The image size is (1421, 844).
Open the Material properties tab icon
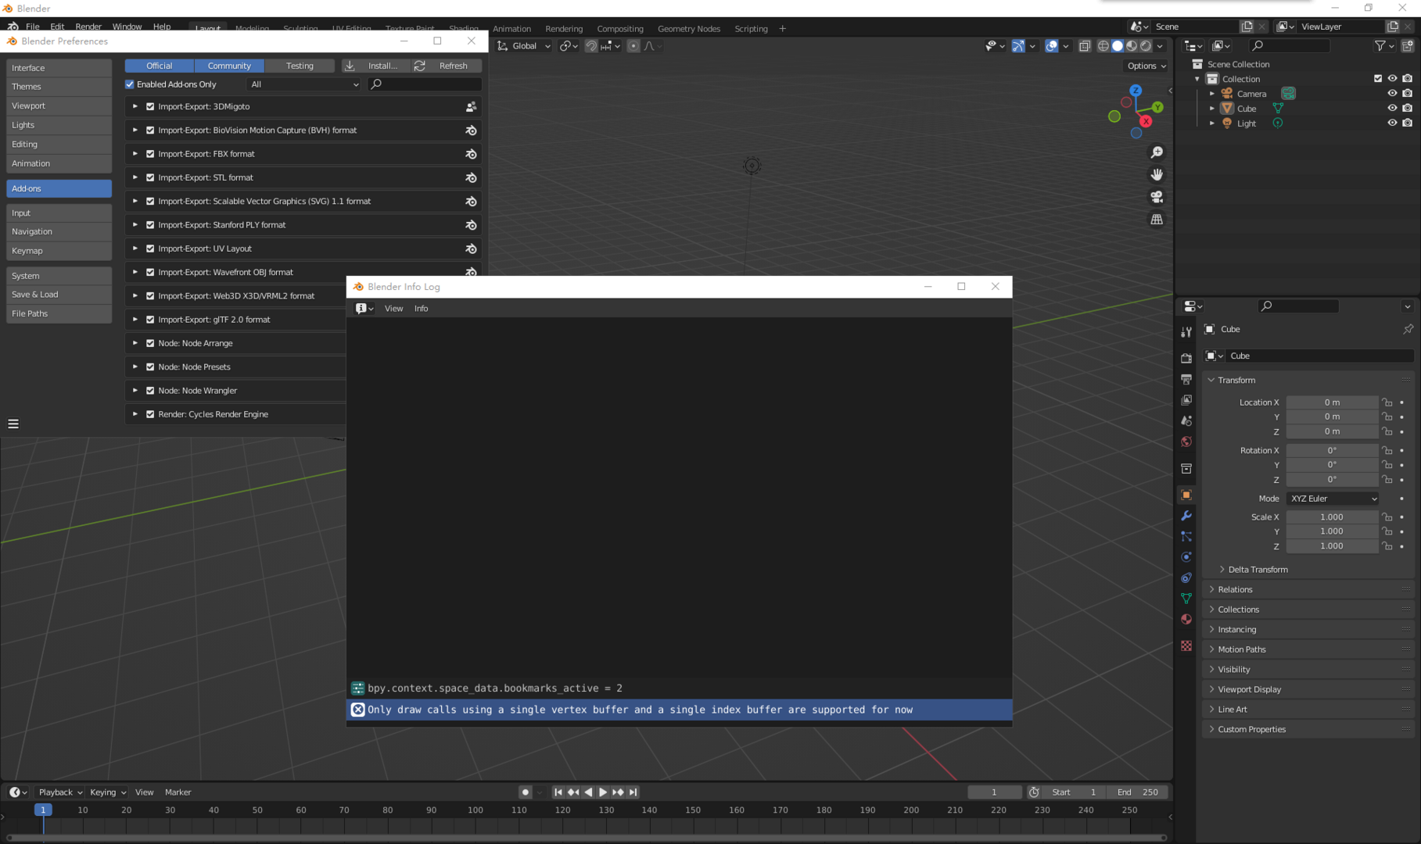[x=1186, y=619]
